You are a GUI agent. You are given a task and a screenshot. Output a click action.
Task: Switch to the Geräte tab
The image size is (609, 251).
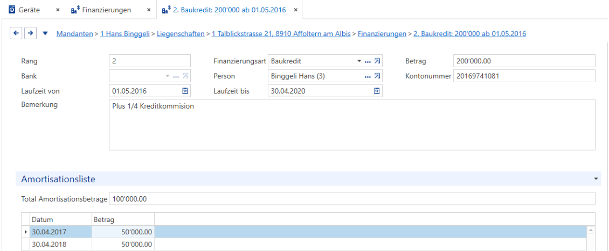coord(29,10)
